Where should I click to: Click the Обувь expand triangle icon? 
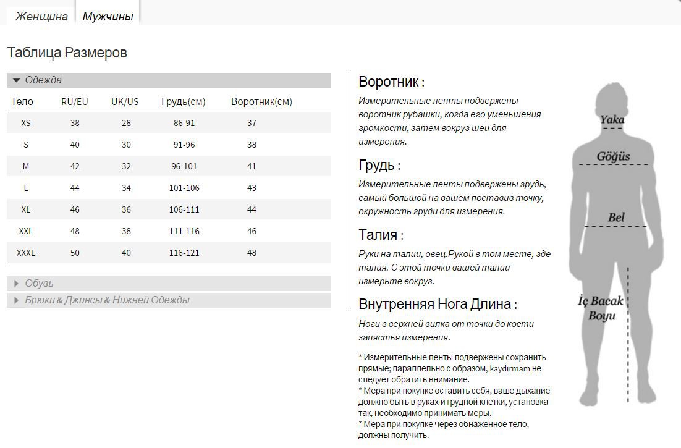[17, 284]
